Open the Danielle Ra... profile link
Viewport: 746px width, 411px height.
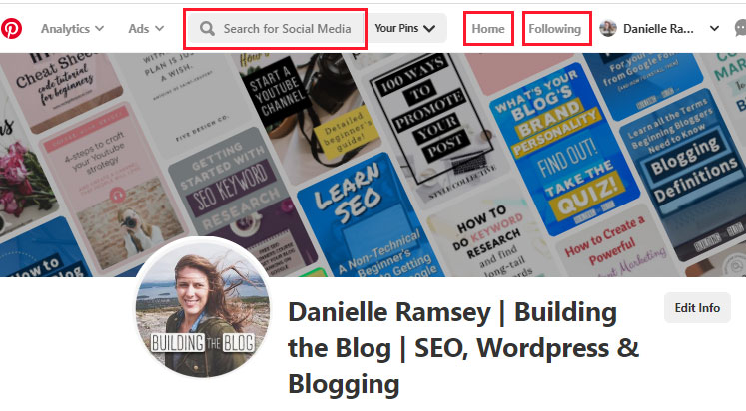(658, 29)
